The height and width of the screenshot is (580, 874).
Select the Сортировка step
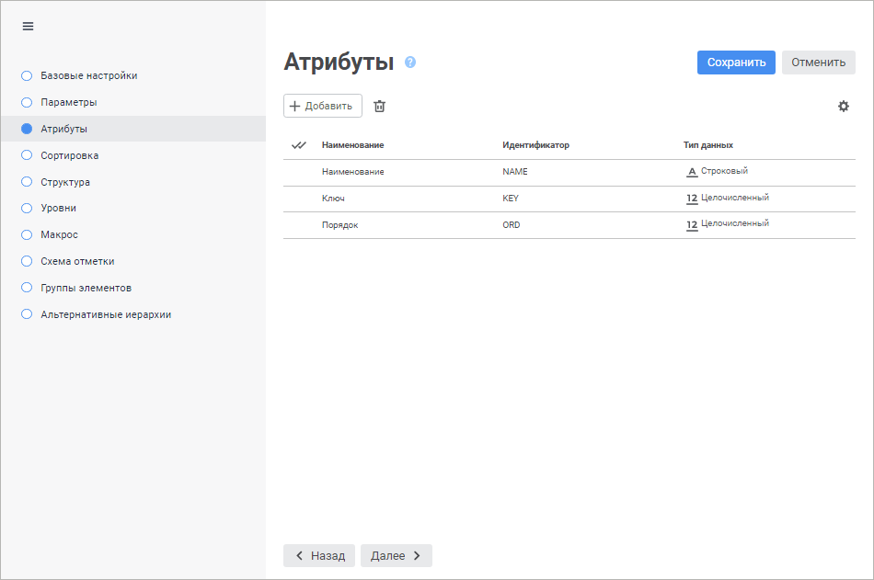(x=69, y=155)
